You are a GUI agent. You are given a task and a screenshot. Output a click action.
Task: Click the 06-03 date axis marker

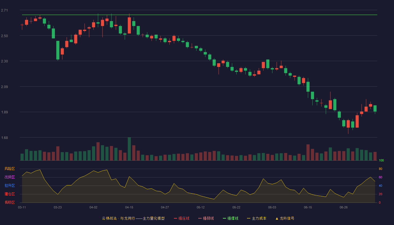[272, 207]
